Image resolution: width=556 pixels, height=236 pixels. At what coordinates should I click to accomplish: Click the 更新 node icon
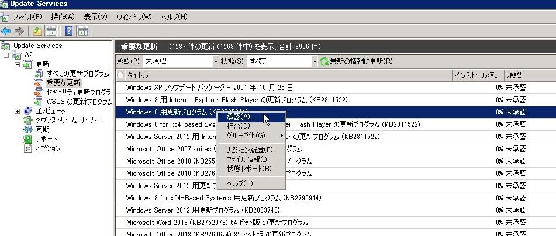coord(27,64)
